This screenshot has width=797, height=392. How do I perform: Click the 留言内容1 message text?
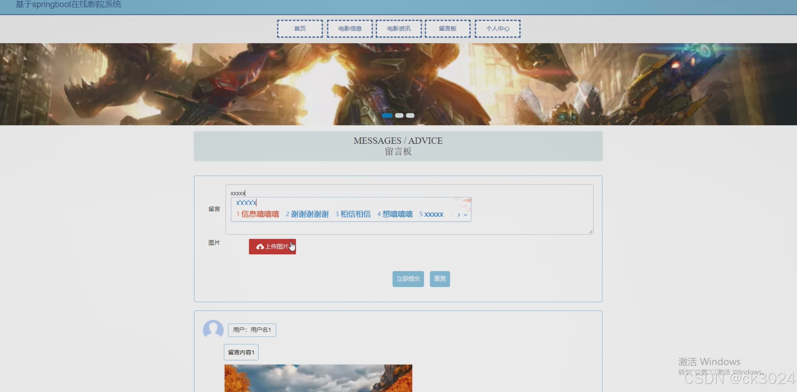pos(241,352)
